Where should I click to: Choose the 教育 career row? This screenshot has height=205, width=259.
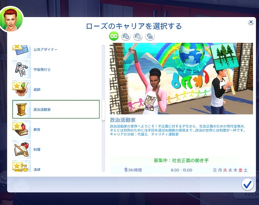point(56,129)
